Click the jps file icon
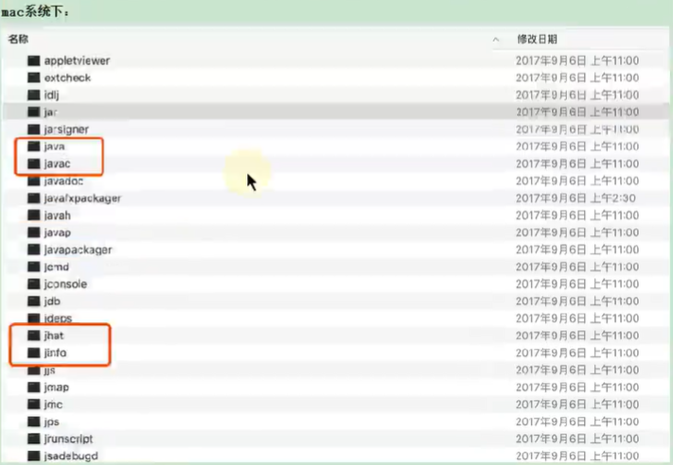This screenshot has width=673, height=465. 34,422
